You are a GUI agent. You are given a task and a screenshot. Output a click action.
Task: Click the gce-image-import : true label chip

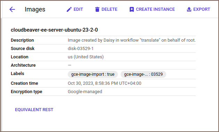[93, 74]
